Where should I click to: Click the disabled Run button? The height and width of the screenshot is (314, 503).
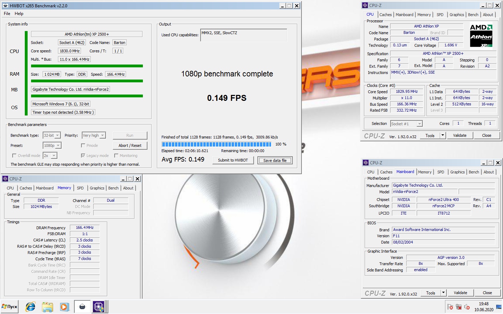tap(130, 135)
